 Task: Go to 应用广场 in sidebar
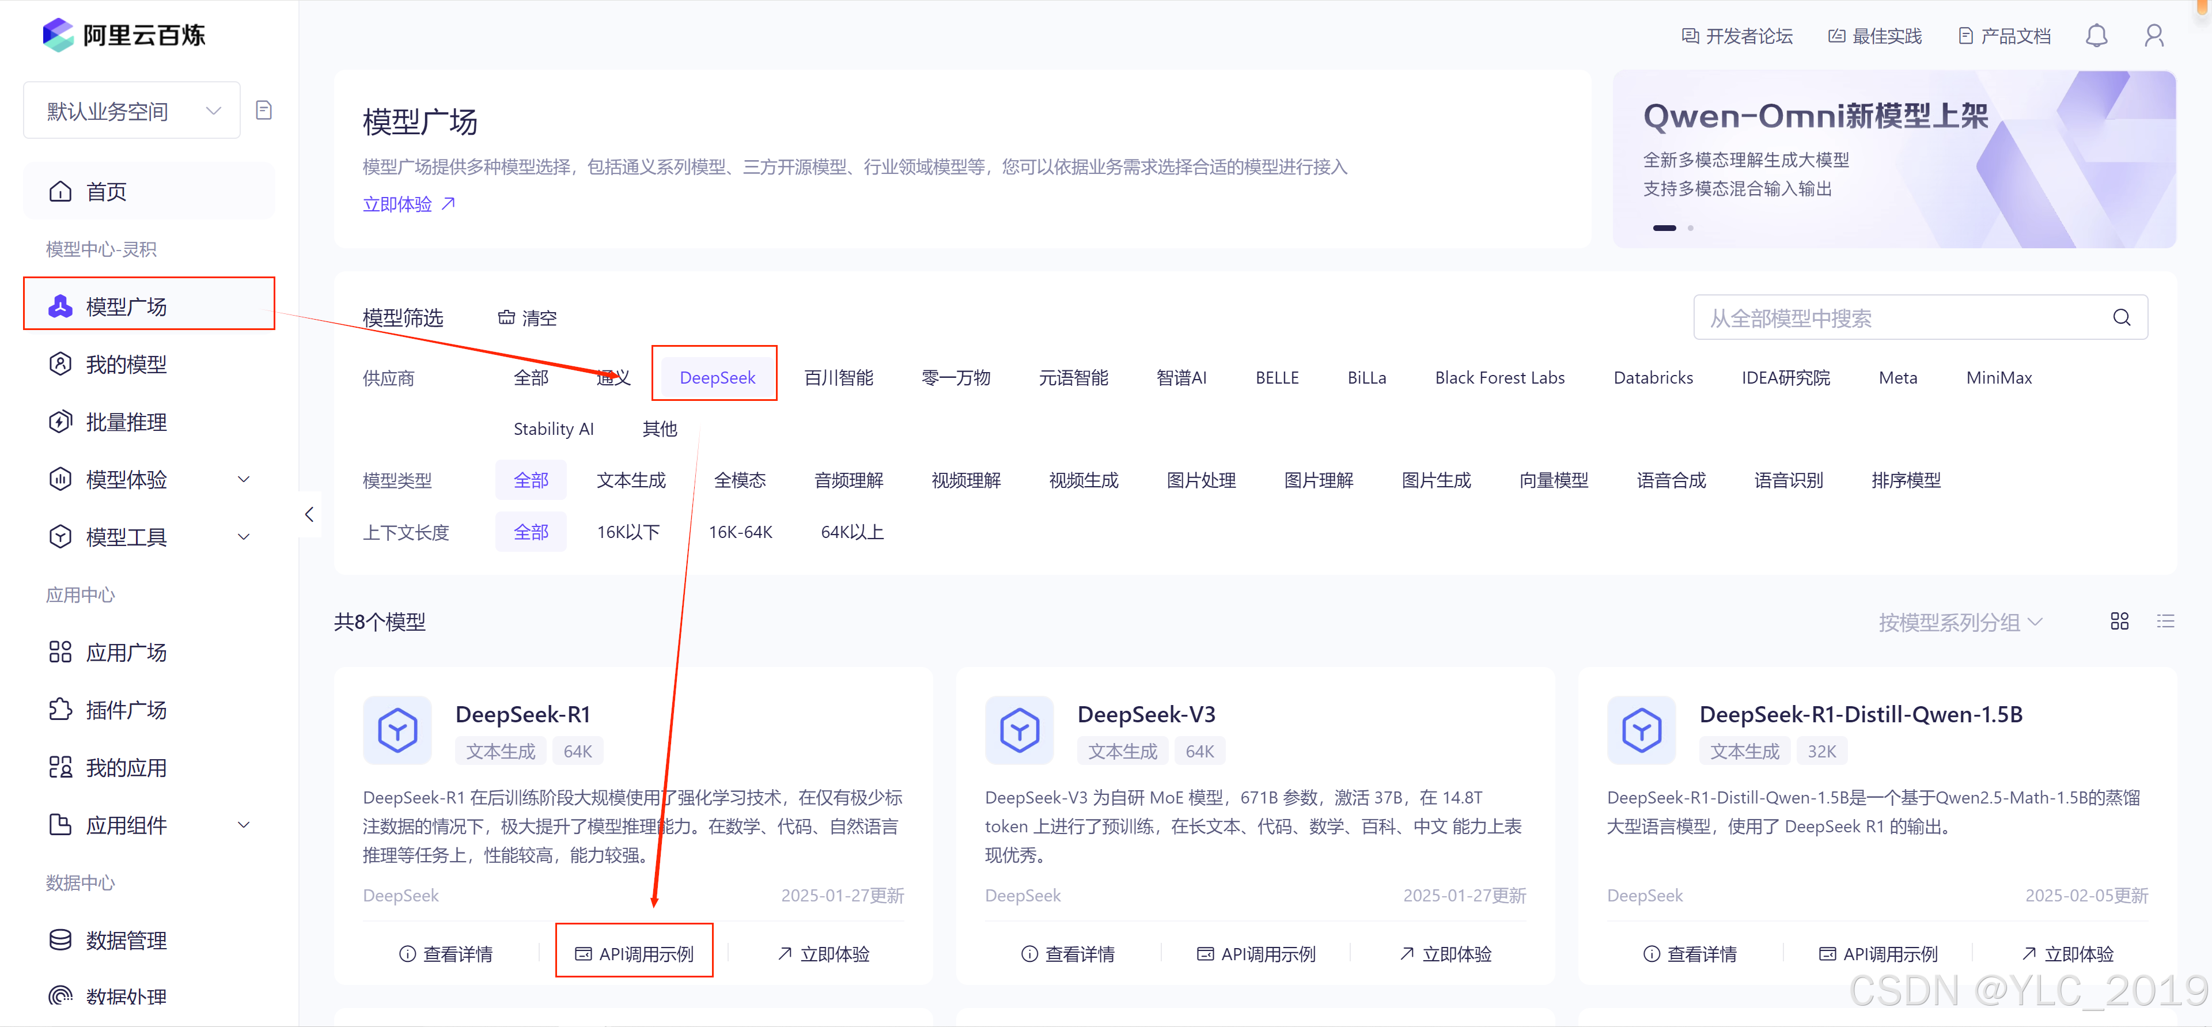pyautogui.click(x=126, y=653)
